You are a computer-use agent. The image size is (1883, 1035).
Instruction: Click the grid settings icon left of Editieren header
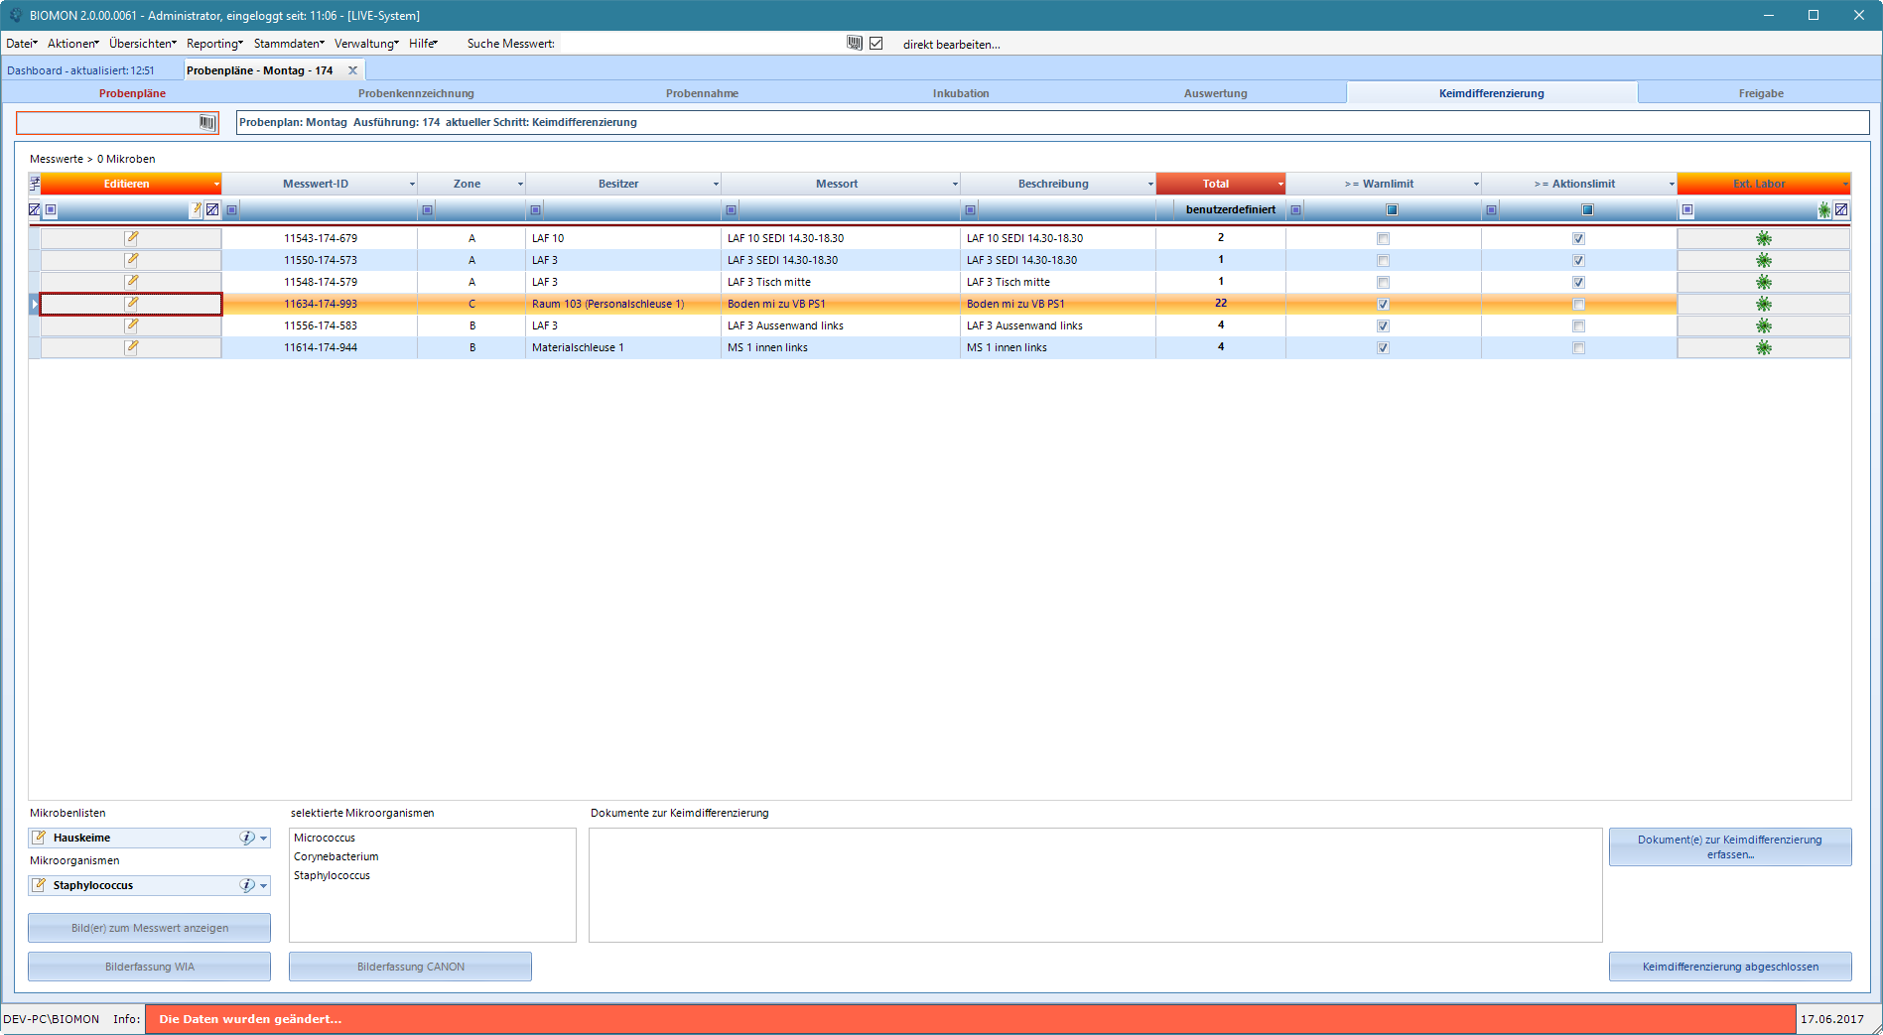tap(35, 184)
